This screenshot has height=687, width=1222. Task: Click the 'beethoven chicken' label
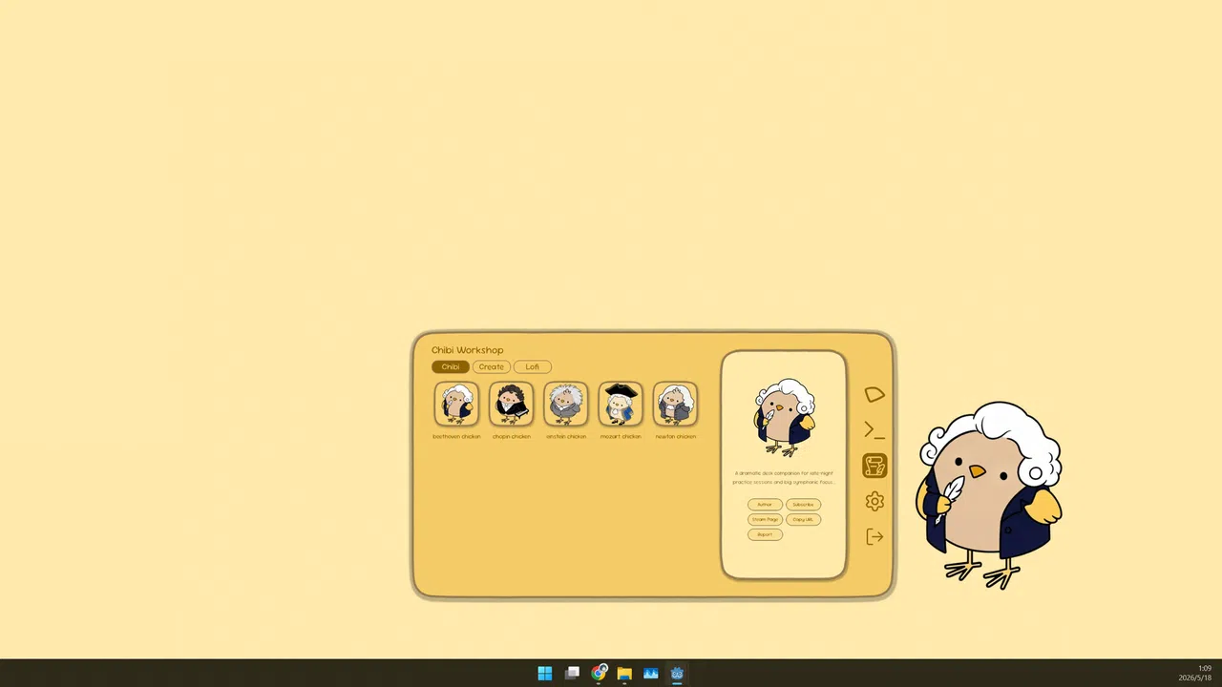coord(456,437)
